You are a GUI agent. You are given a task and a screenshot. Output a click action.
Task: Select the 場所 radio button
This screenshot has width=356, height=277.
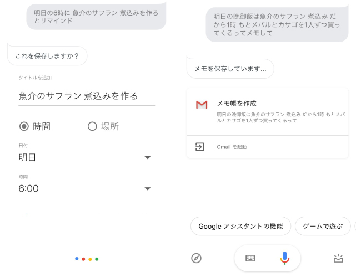tap(92, 126)
